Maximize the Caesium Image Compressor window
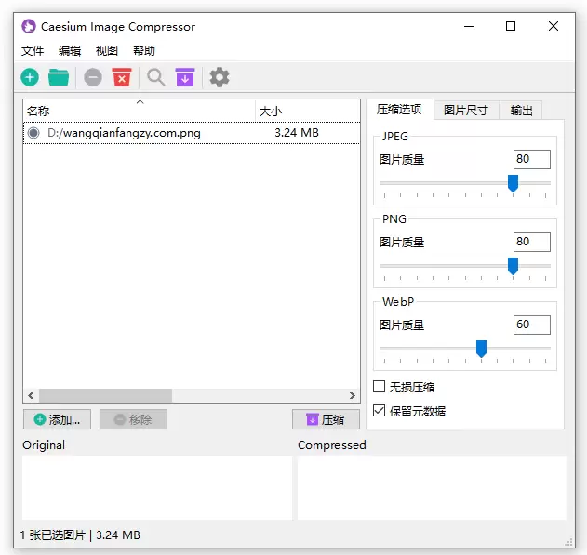 [x=511, y=27]
